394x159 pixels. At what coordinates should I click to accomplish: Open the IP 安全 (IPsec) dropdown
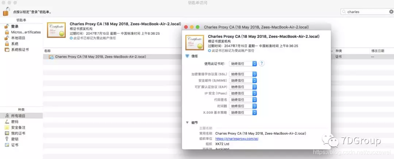(243, 93)
